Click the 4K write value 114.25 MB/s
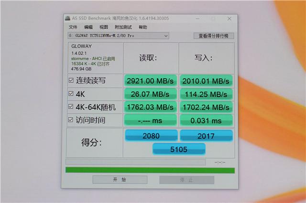Image resolution: width=306 pixels, height=203 pixels. [206, 94]
